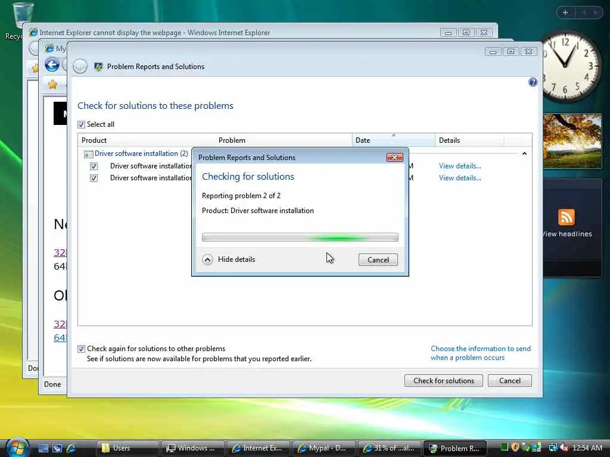Sort list by Product column header
The image size is (610, 457).
tap(147, 140)
